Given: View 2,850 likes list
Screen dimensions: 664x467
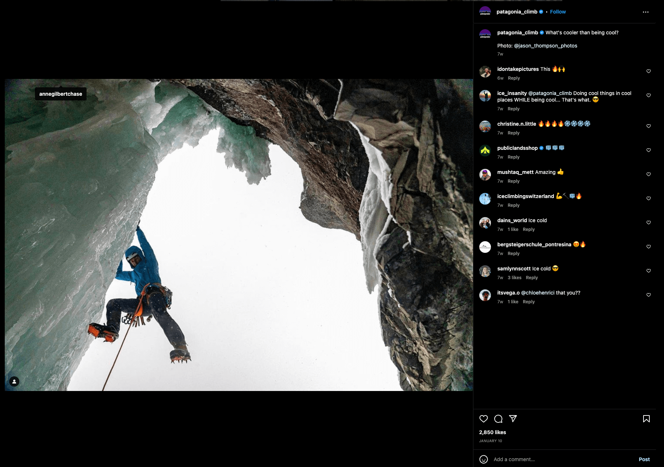Looking at the screenshot, I should pos(492,432).
